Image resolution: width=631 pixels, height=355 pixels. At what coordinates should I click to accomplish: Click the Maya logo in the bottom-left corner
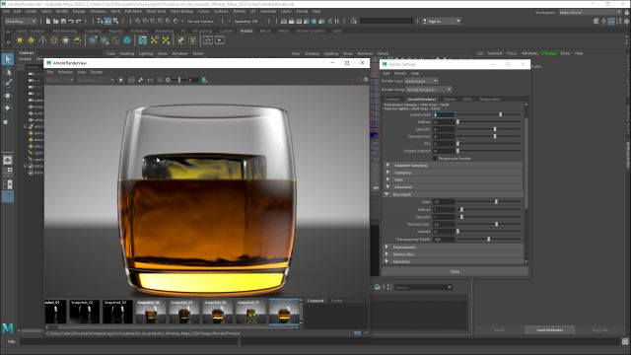[8, 328]
